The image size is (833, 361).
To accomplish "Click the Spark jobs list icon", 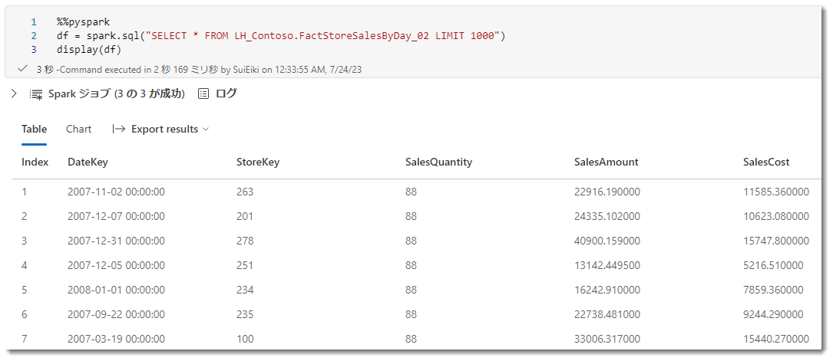I will pos(36,94).
